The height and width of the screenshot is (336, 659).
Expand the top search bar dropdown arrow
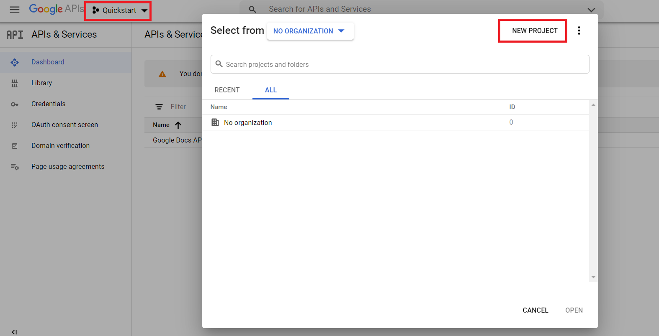click(591, 10)
